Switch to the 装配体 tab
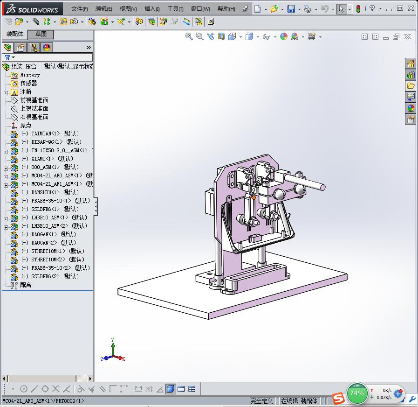418x407 pixels. click(x=15, y=34)
